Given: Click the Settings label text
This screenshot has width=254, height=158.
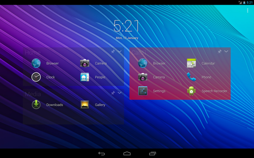Looking at the screenshot, I should click(x=159, y=91).
